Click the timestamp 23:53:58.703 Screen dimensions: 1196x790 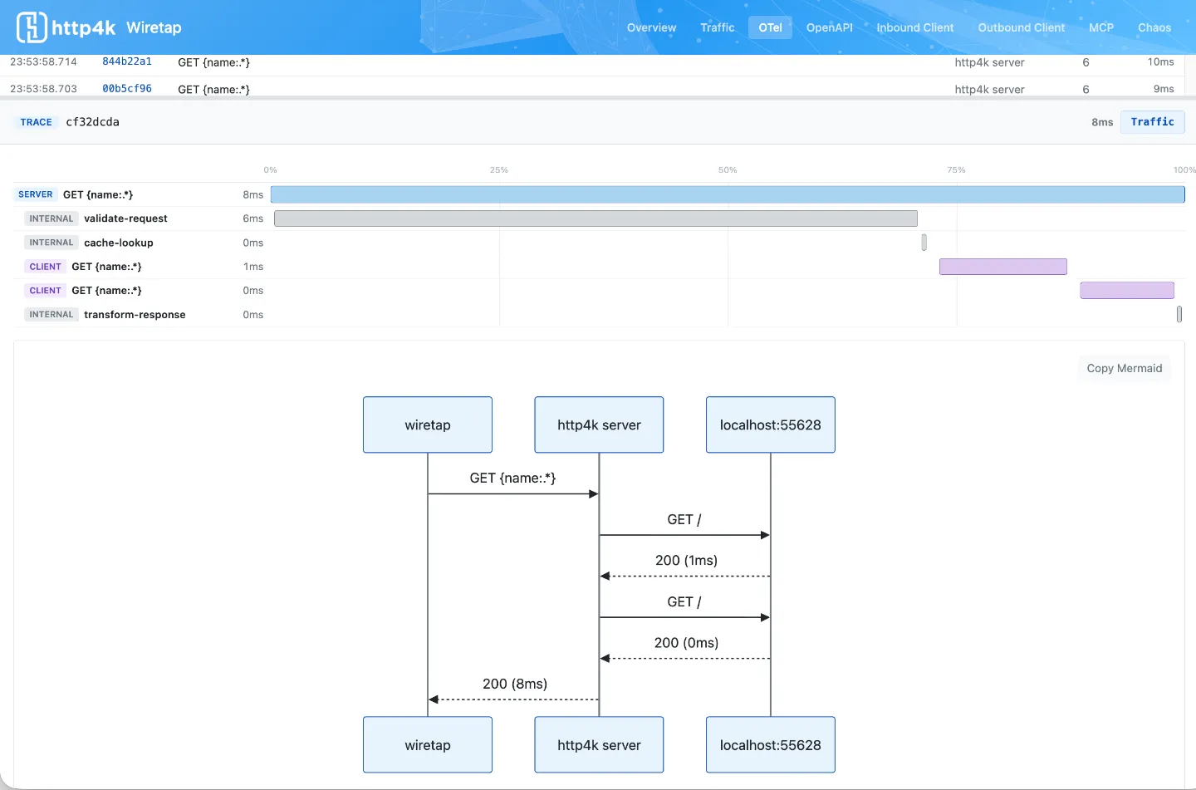click(x=43, y=89)
